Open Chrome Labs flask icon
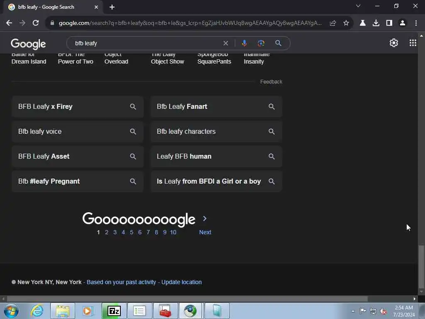425x319 pixels. (362, 23)
